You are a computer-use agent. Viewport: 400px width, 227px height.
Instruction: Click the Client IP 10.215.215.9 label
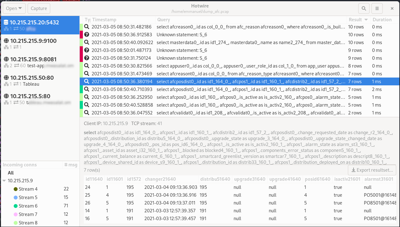pos(106,124)
